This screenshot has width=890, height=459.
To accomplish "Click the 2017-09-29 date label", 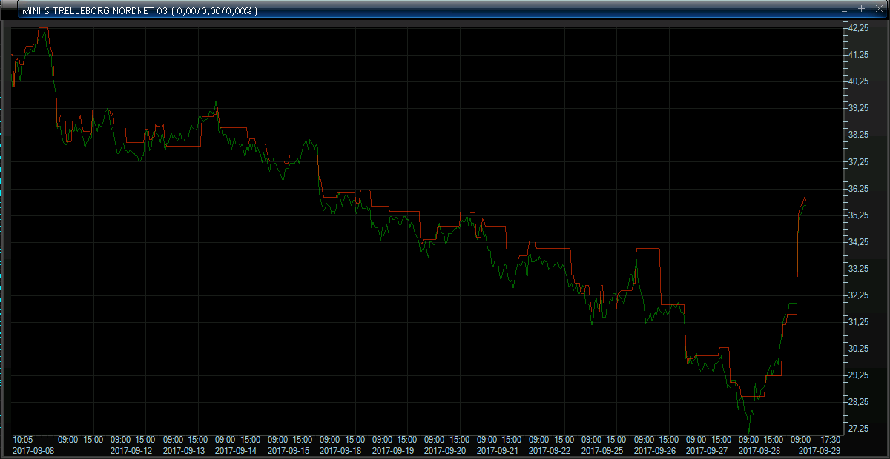I will point(819,450).
